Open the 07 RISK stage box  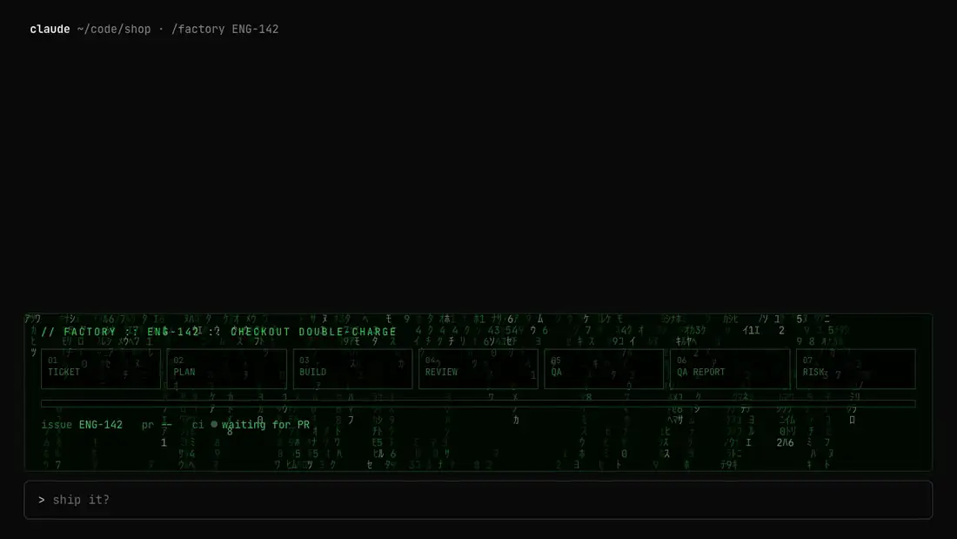click(x=856, y=369)
